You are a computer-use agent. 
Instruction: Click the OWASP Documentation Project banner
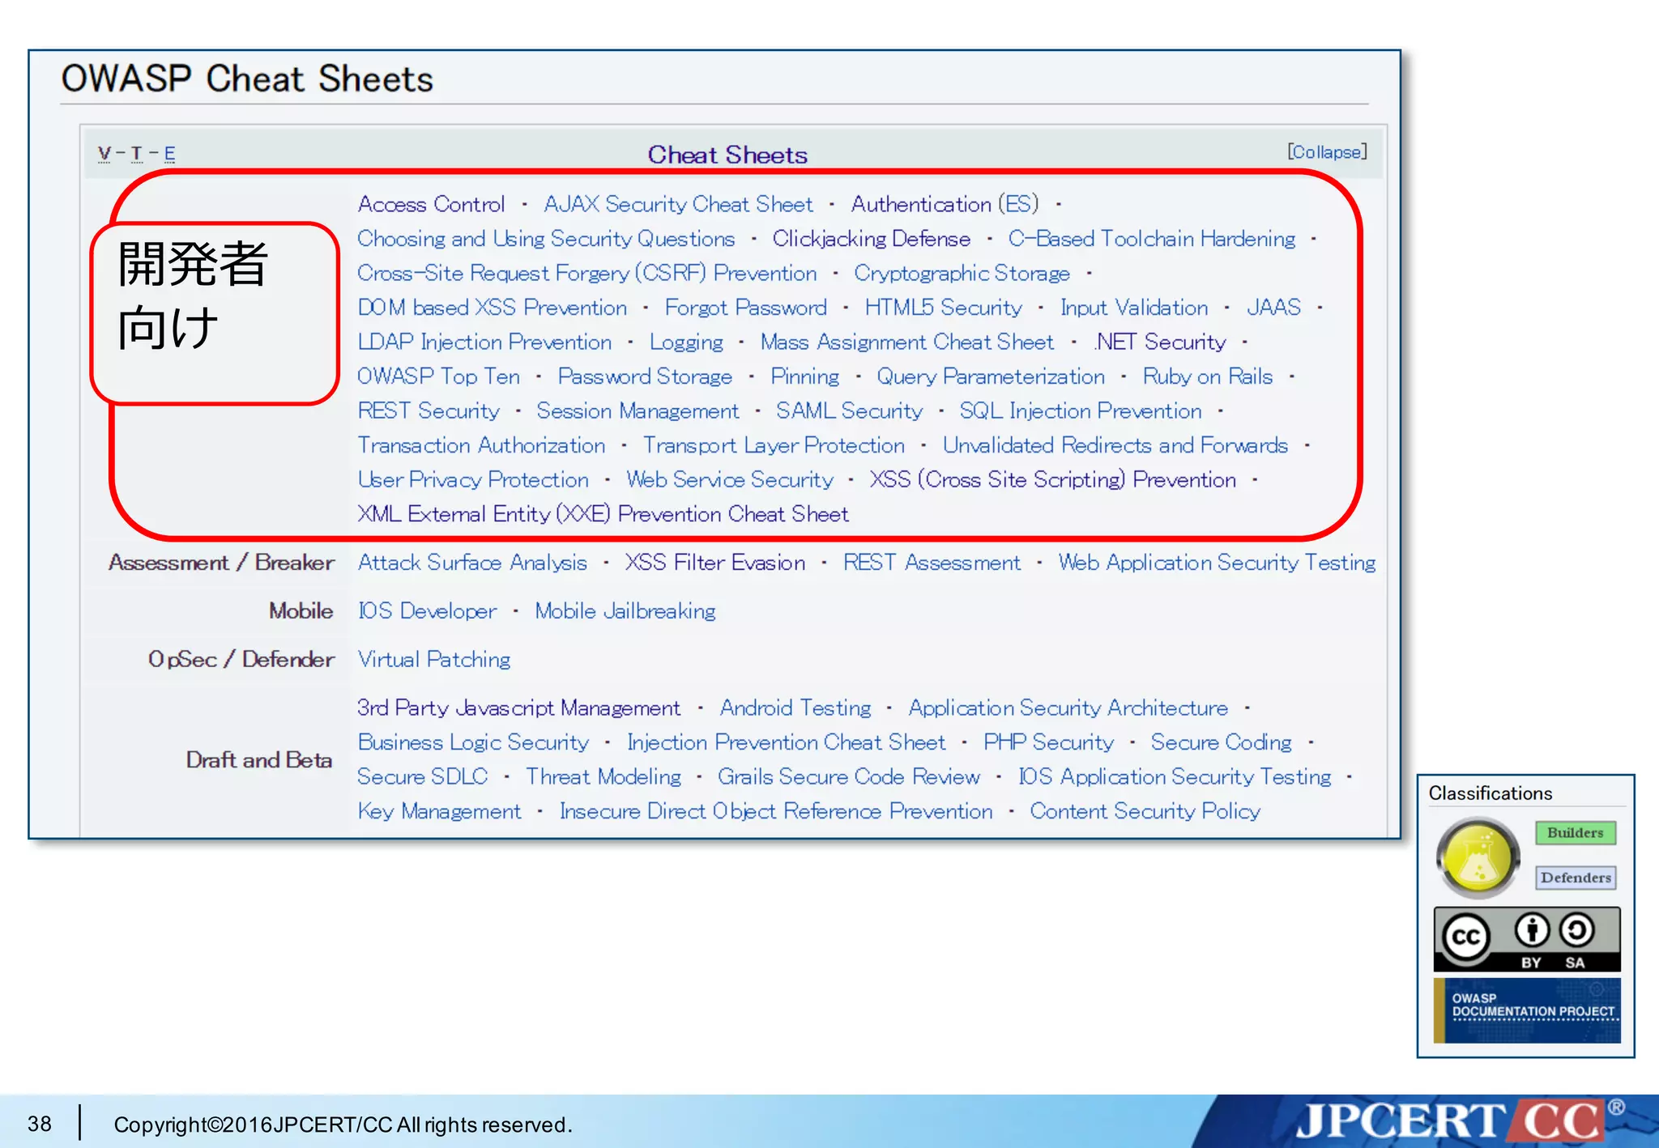click(1528, 1010)
